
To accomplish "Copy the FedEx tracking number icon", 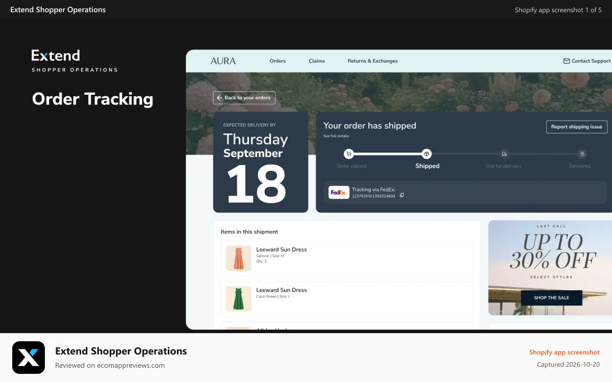I will coord(402,196).
